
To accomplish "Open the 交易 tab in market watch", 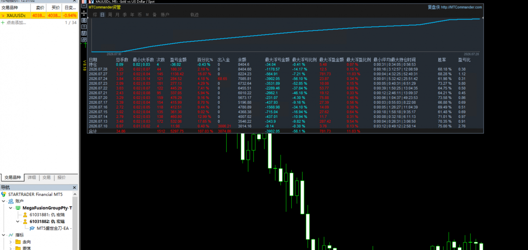I will click(x=46, y=177).
